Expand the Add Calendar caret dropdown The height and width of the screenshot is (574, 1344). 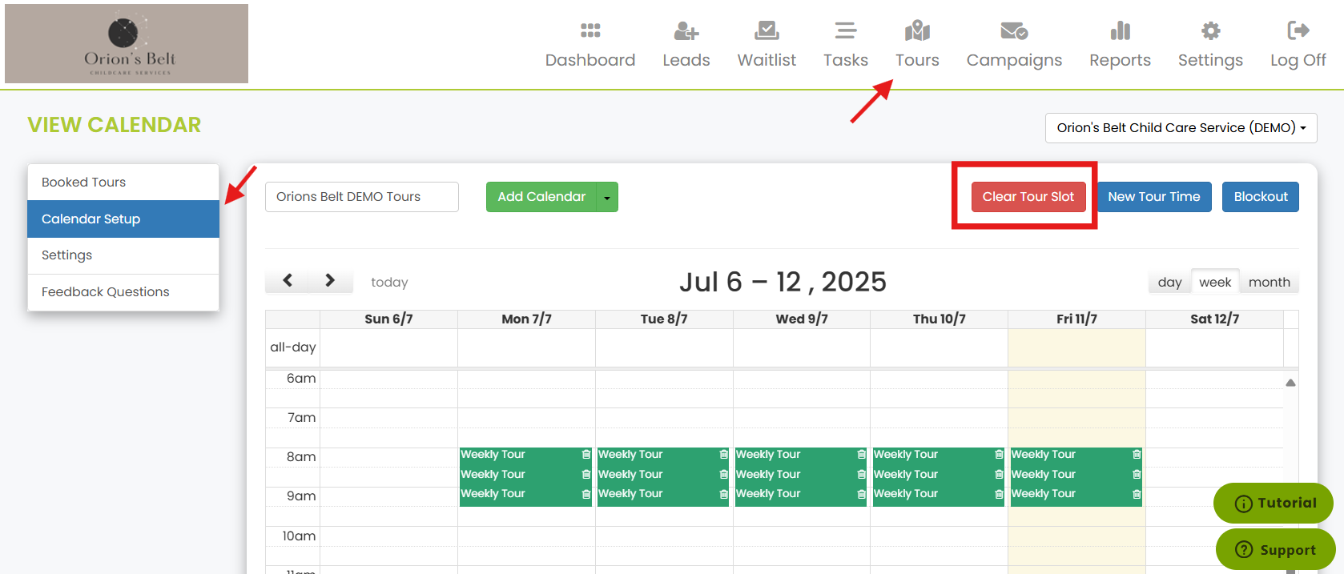(607, 197)
